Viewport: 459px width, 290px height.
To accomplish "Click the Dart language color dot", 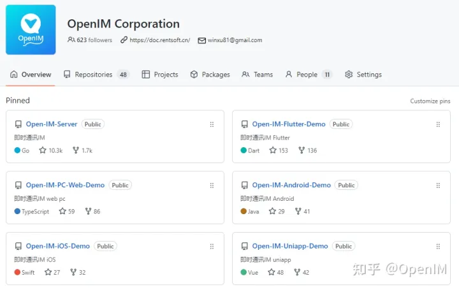I will pos(244,150).
